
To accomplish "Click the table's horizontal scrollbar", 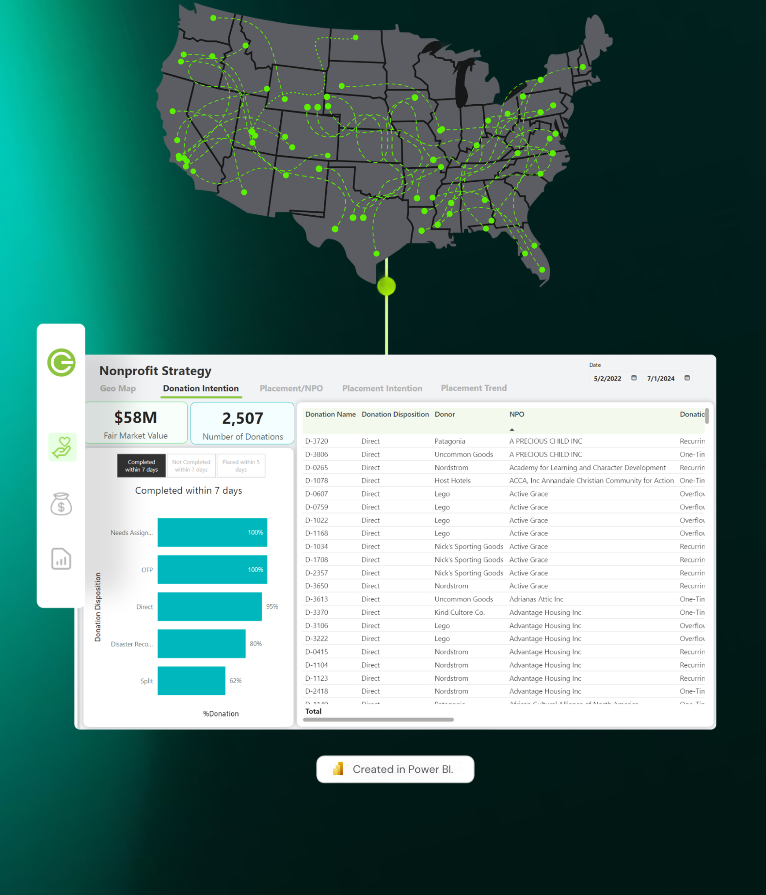I will pyautogui.click(x=378, y=720).
